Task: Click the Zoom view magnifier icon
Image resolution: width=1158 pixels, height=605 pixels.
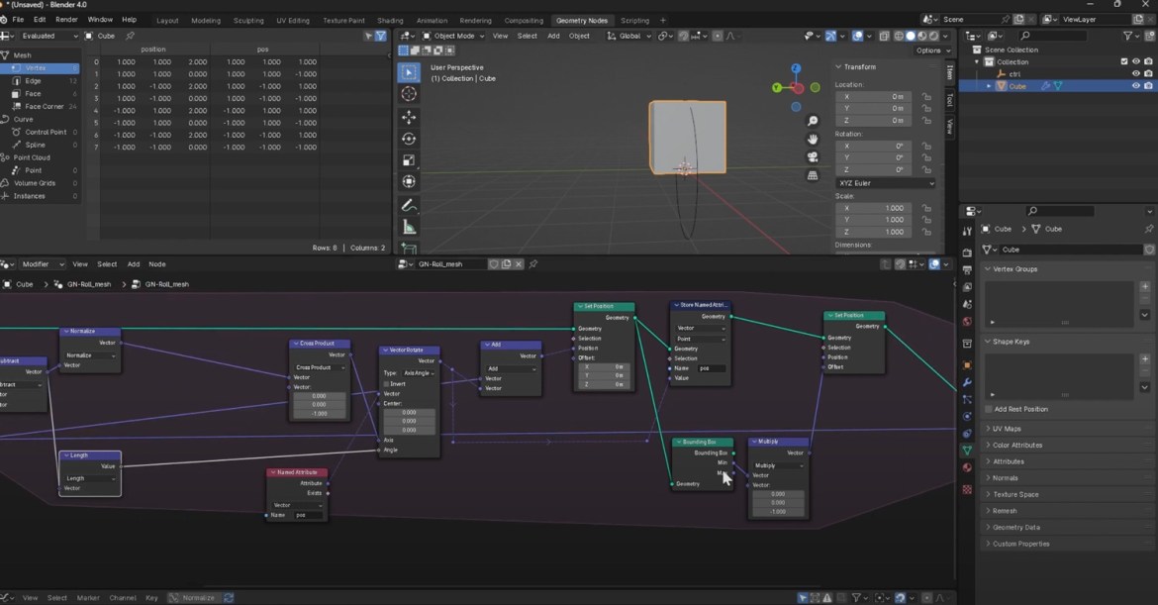Action: (x=813, y=122)
